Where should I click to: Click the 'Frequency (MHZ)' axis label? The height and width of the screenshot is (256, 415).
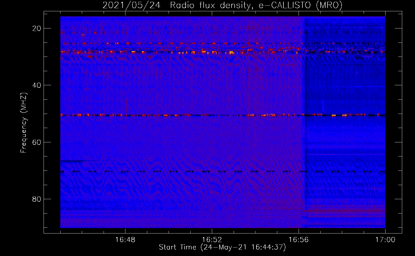pyautogui.click(x=24, y=123)
